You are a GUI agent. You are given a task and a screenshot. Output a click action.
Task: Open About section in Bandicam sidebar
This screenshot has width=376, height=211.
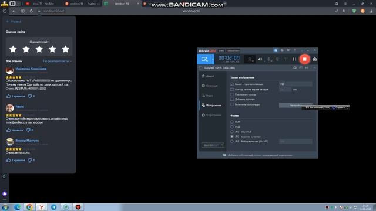[x=211, y=115]
